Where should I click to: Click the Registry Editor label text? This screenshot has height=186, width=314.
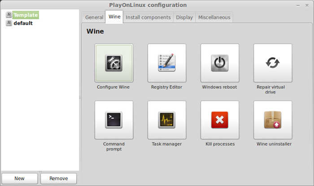point(166,87)
